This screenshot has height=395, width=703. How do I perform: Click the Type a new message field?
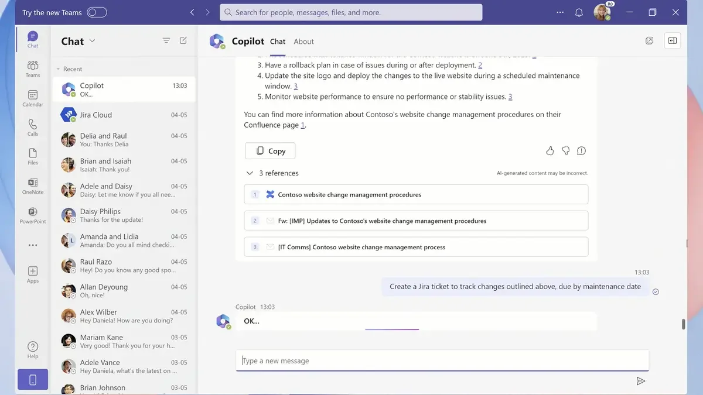(442, 360)
